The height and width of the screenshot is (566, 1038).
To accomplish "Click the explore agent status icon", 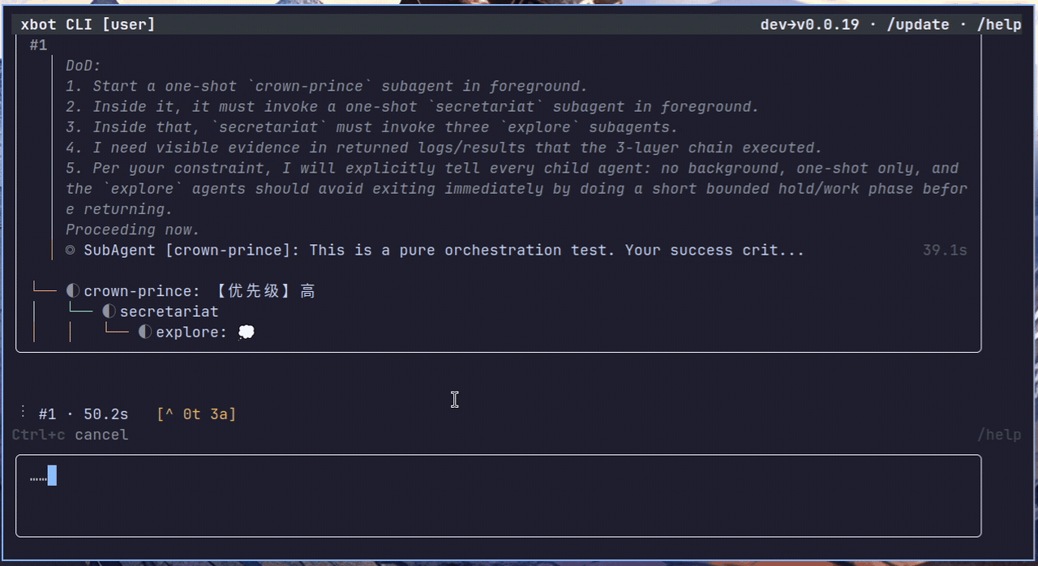I will [144, 331].
